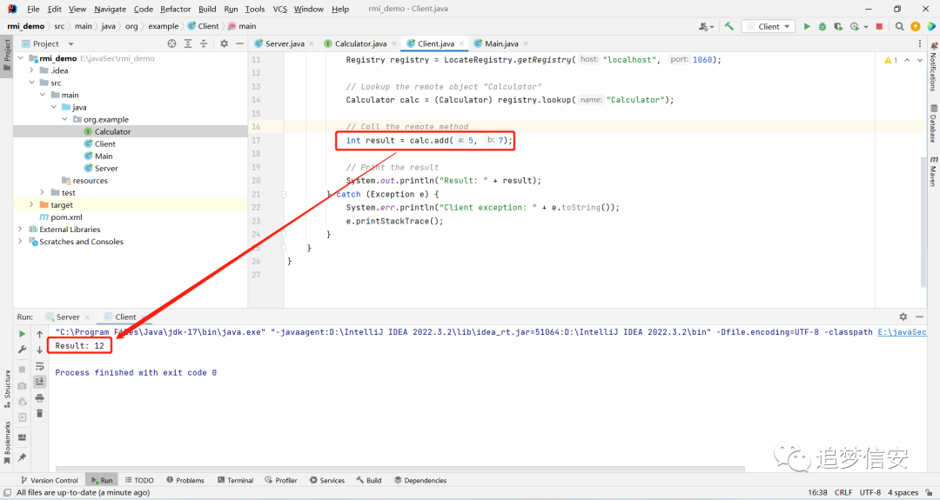Toggle soft-wrap in Run console

39,366
